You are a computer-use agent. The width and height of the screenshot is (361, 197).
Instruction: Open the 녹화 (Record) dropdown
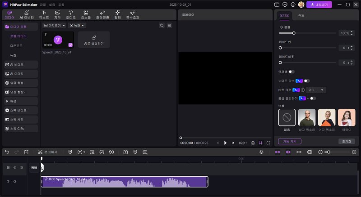[77, 25]
